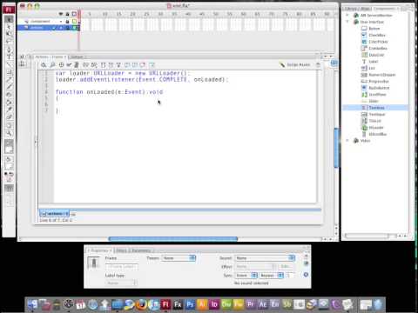Select the Eraser tool in toolbox
The height and width of the screenshot is (313, 418).
(x=9, y=117)
